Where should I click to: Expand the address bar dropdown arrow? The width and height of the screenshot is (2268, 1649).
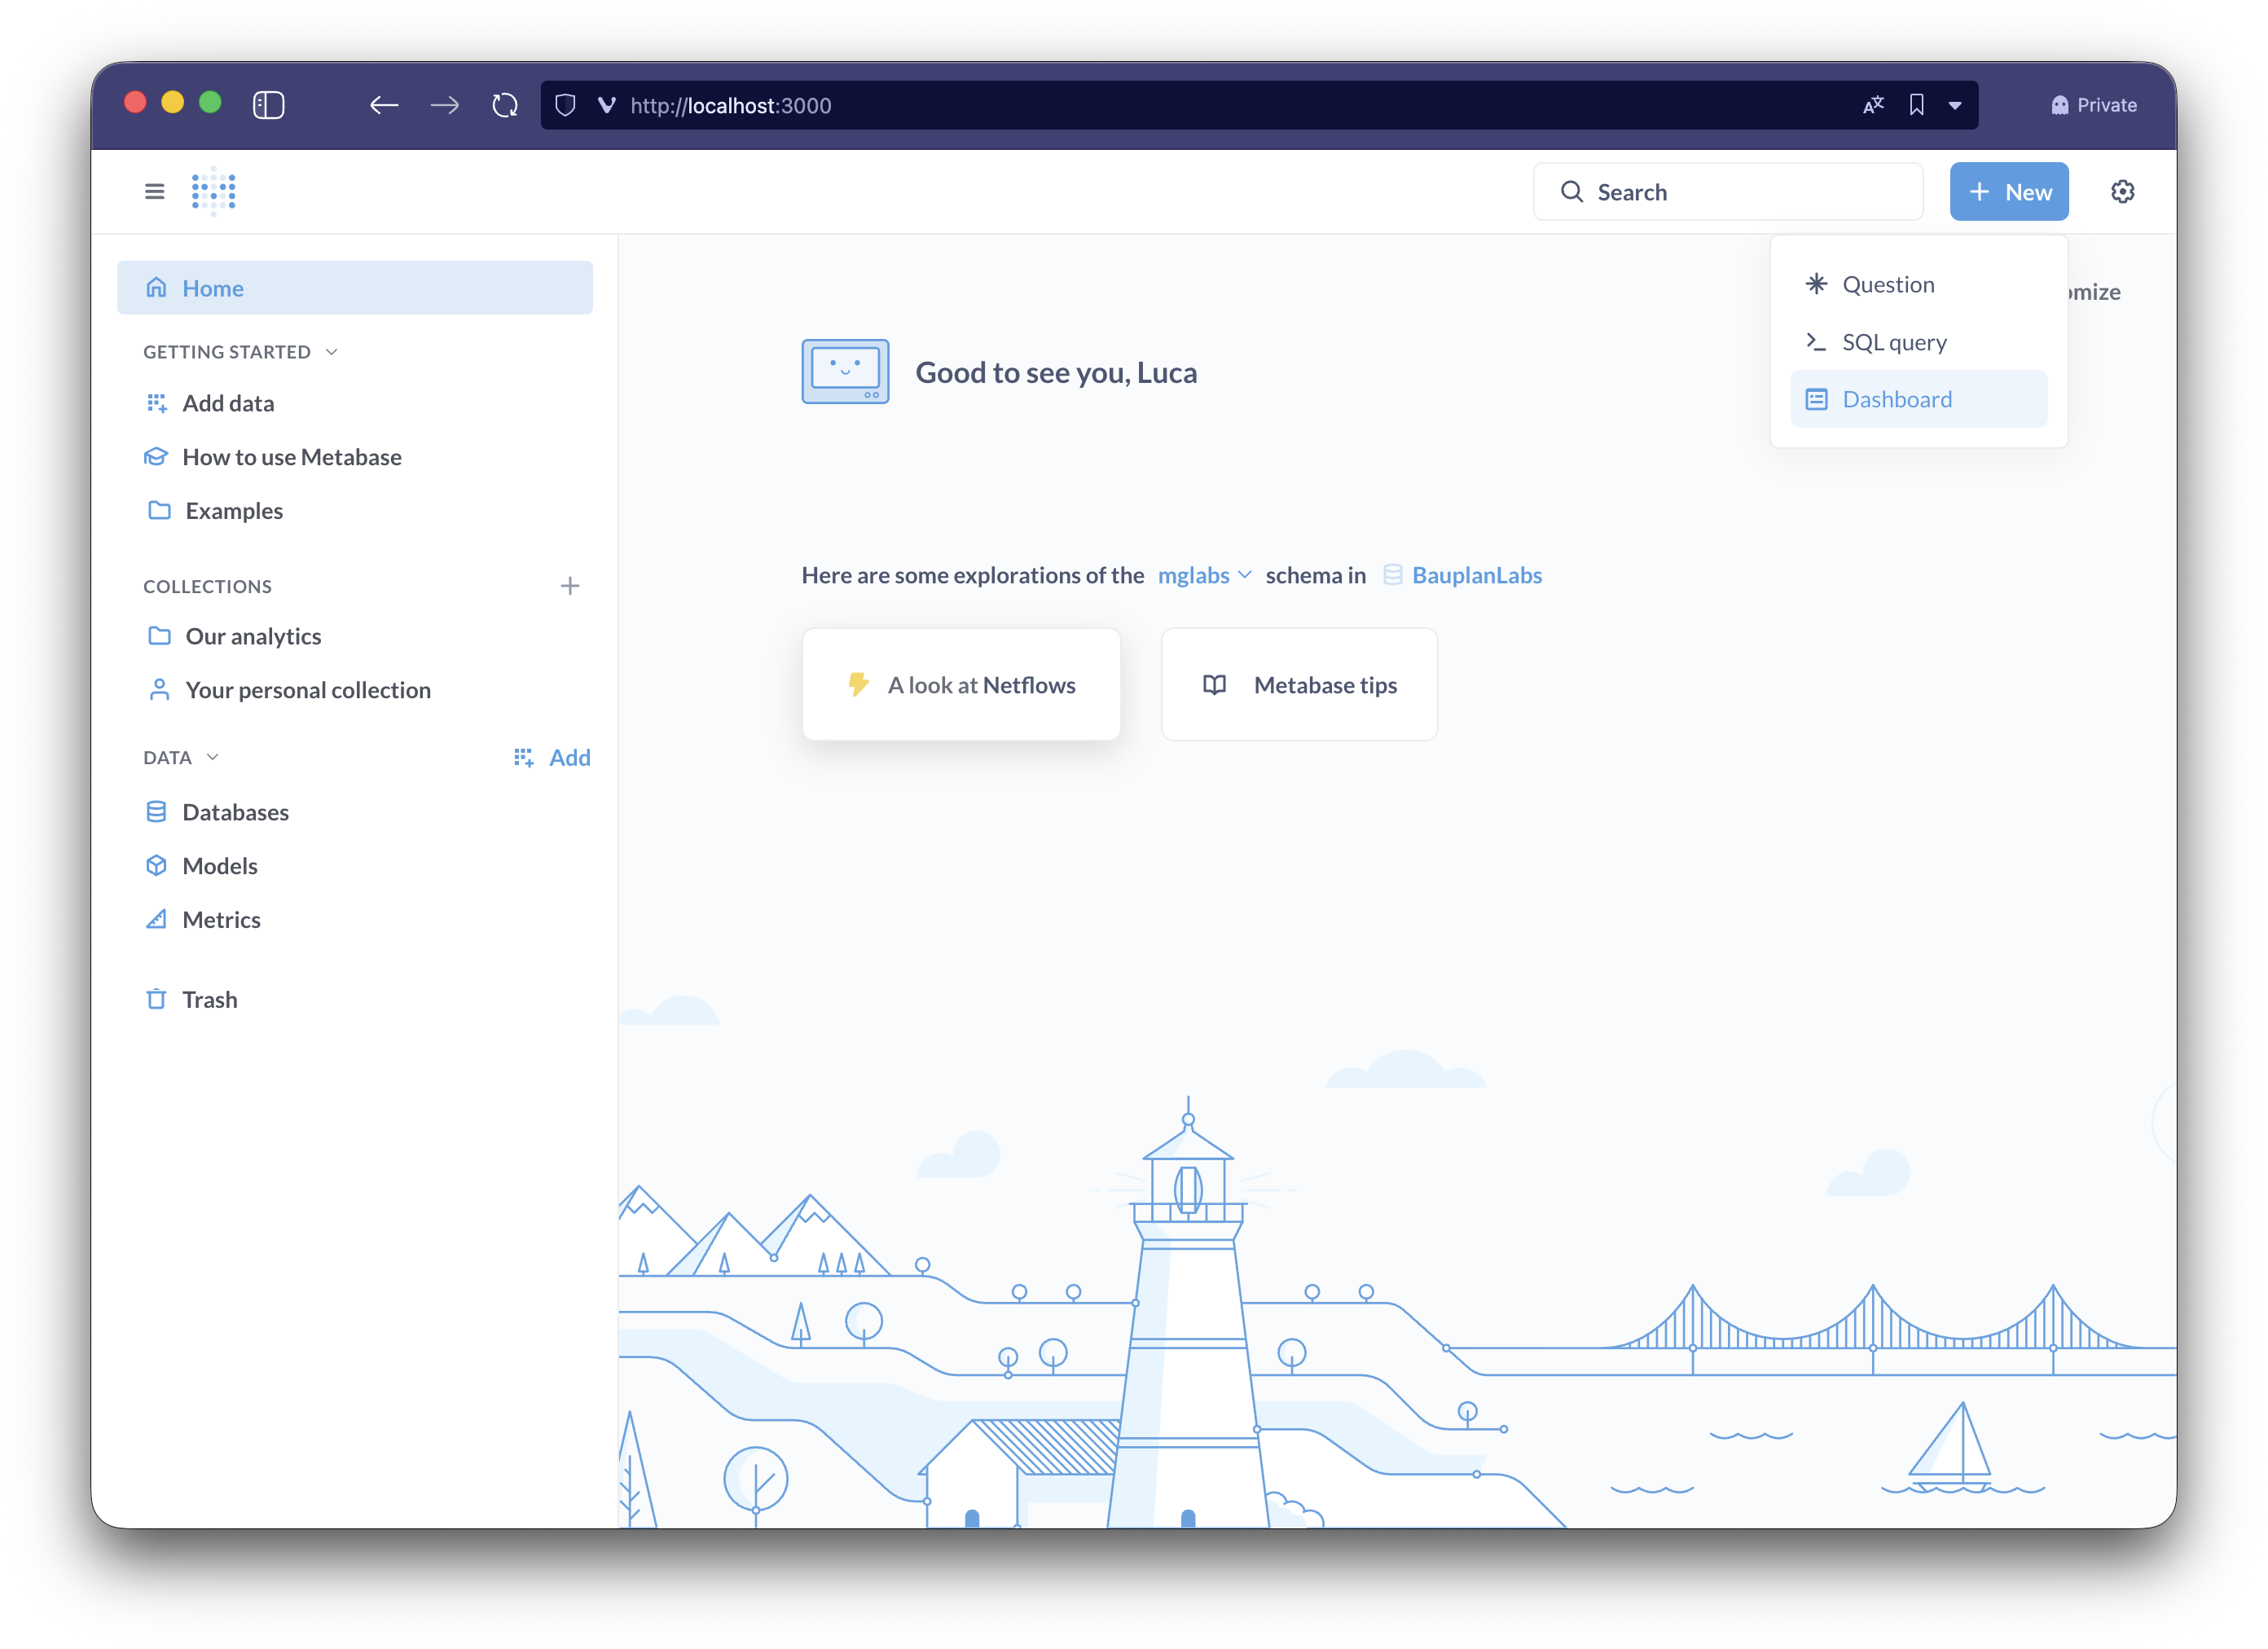[1955, 105]
